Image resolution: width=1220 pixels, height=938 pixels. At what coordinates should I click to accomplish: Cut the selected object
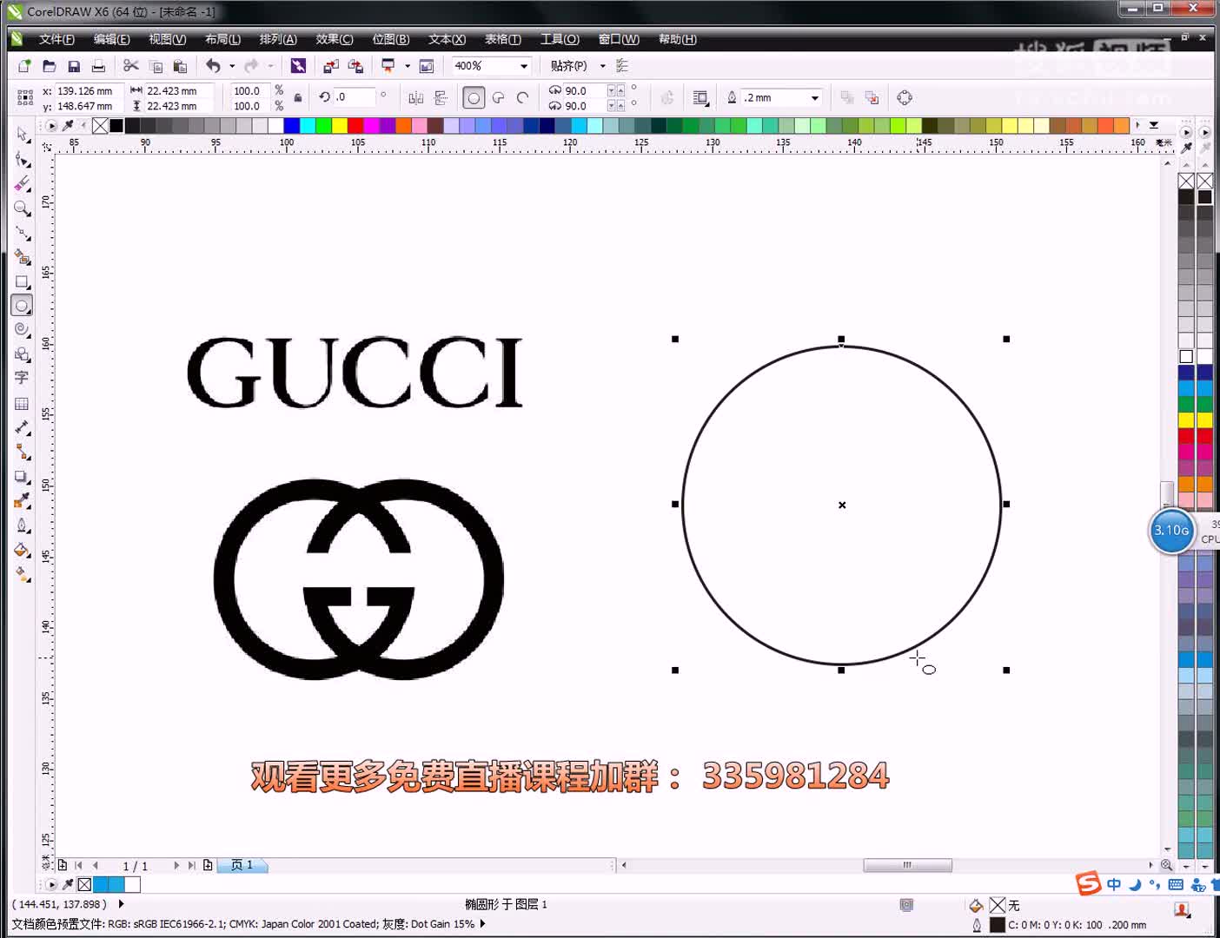click(131, 66)
